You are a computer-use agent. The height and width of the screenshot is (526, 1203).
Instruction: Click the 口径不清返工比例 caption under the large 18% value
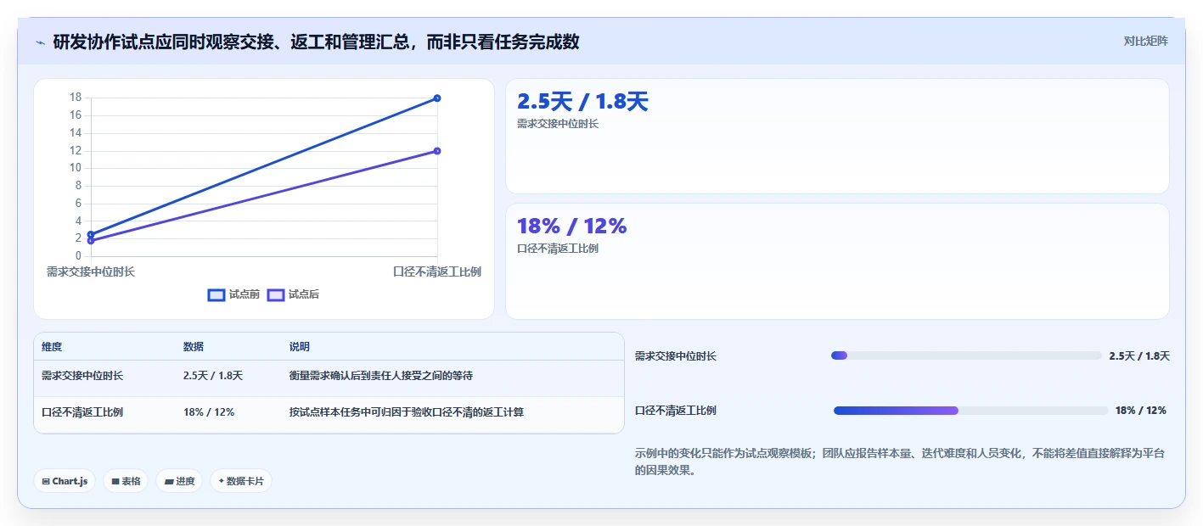(558, 249)
